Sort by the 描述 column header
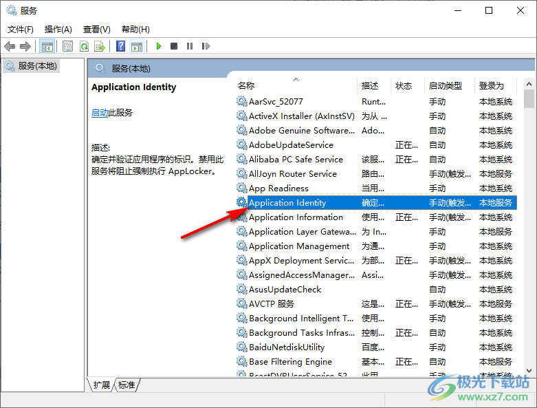537x408 pixels. pyautogui.click(x=374, y=85)
